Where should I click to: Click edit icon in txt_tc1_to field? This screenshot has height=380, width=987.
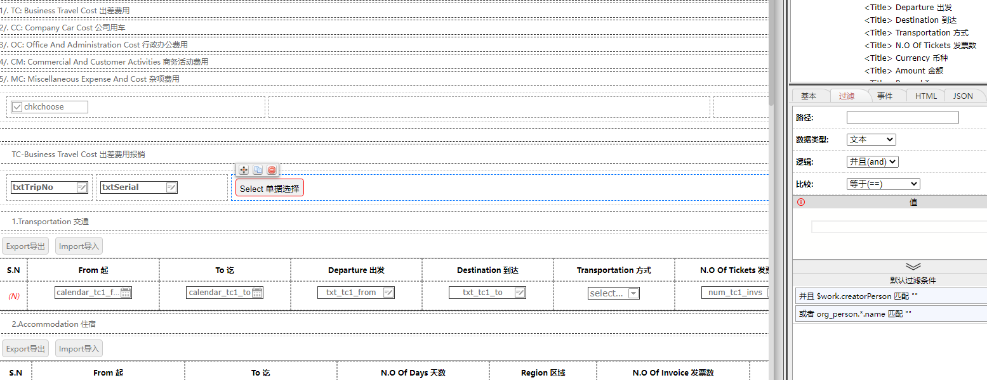point(520,293)
